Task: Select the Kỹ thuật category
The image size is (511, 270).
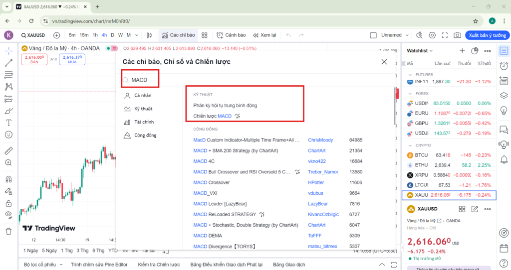Action: pyautogui.click(x=138, y=109)
